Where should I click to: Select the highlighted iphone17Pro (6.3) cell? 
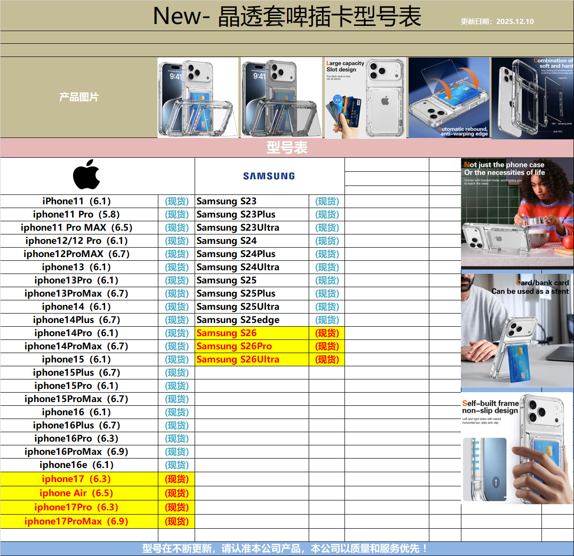(79, 507)
